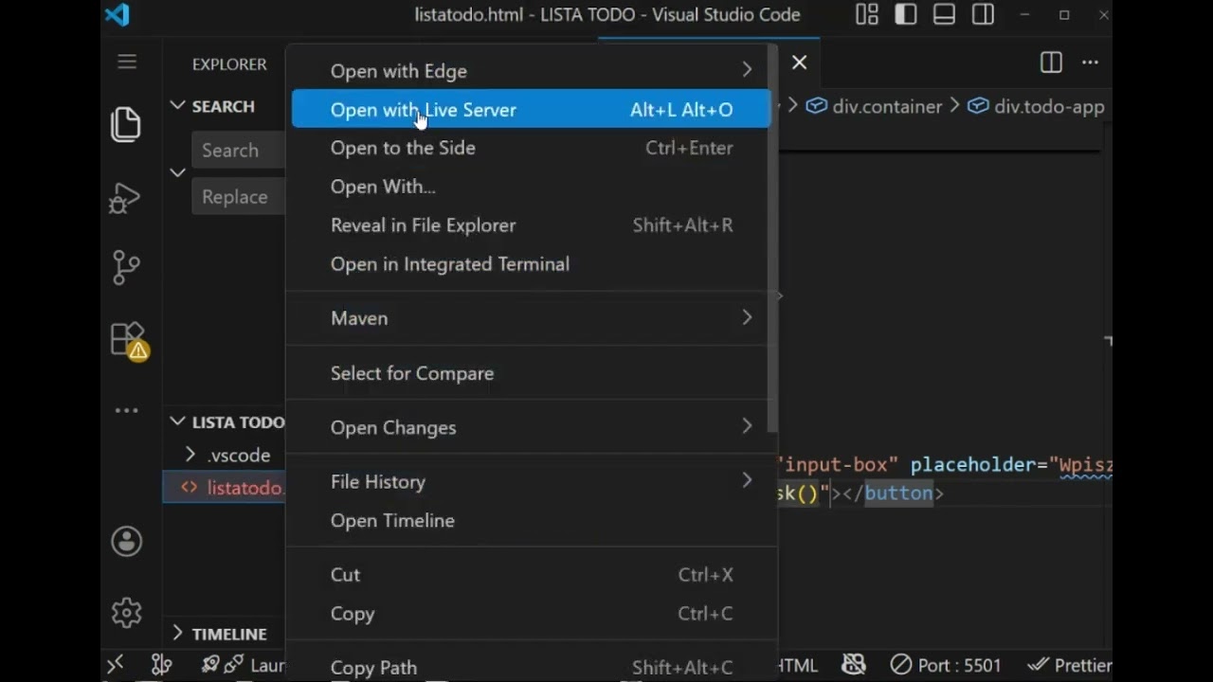Open the Explorer view in activity bar
Screen dimensions: 1213x682
tap(126, 124)
